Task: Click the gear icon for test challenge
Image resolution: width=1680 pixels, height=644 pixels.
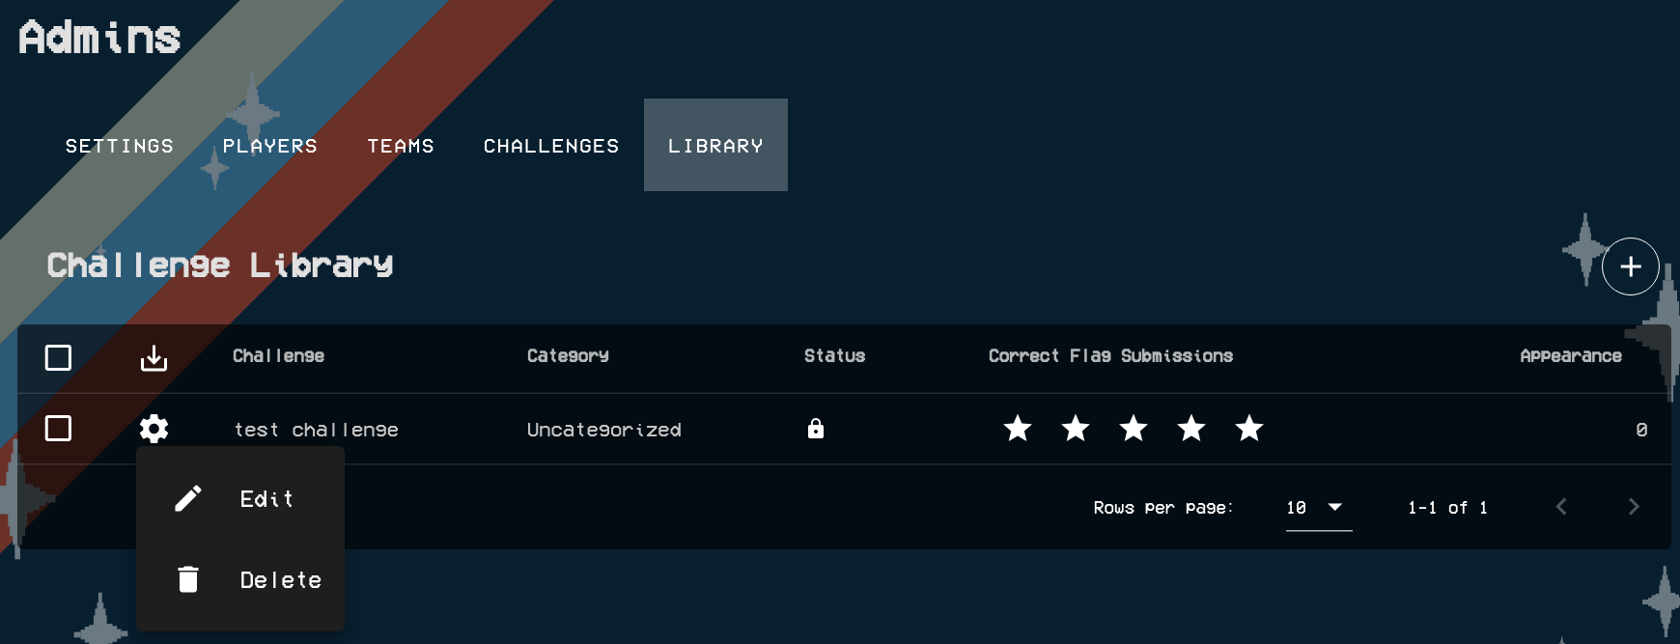Action: tap(154, 429)
